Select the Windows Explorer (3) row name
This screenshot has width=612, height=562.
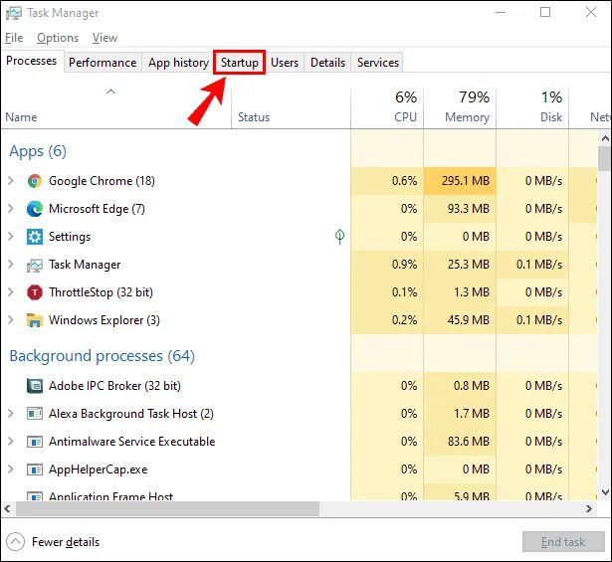tap(104, 320)
